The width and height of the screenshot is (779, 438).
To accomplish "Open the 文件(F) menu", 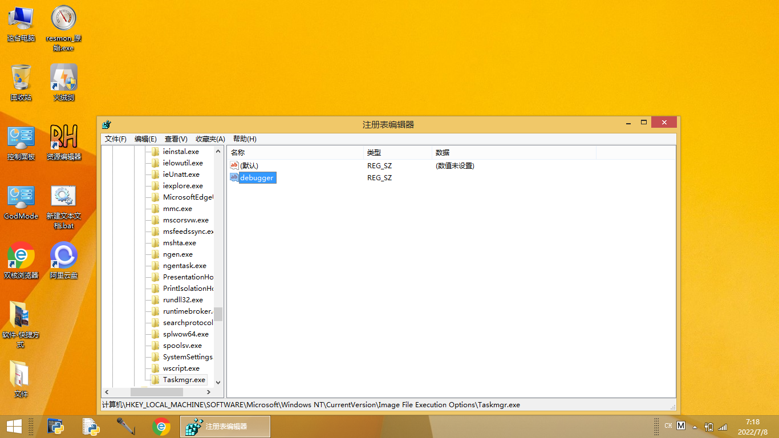I will [116, 139].
